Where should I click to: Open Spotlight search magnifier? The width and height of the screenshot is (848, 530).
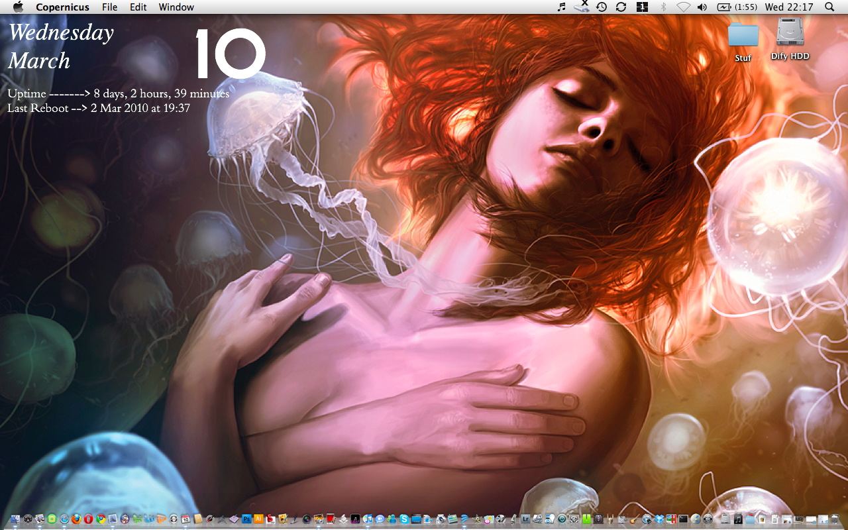(x=830, y=7)
